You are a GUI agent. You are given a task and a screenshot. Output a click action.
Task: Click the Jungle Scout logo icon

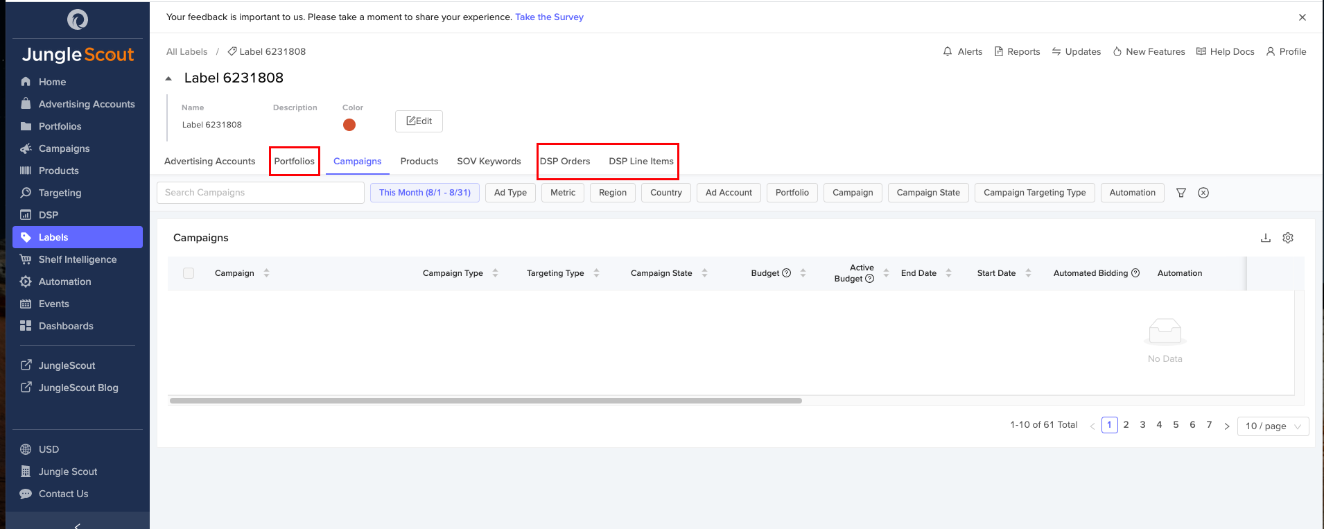[78, 19]
